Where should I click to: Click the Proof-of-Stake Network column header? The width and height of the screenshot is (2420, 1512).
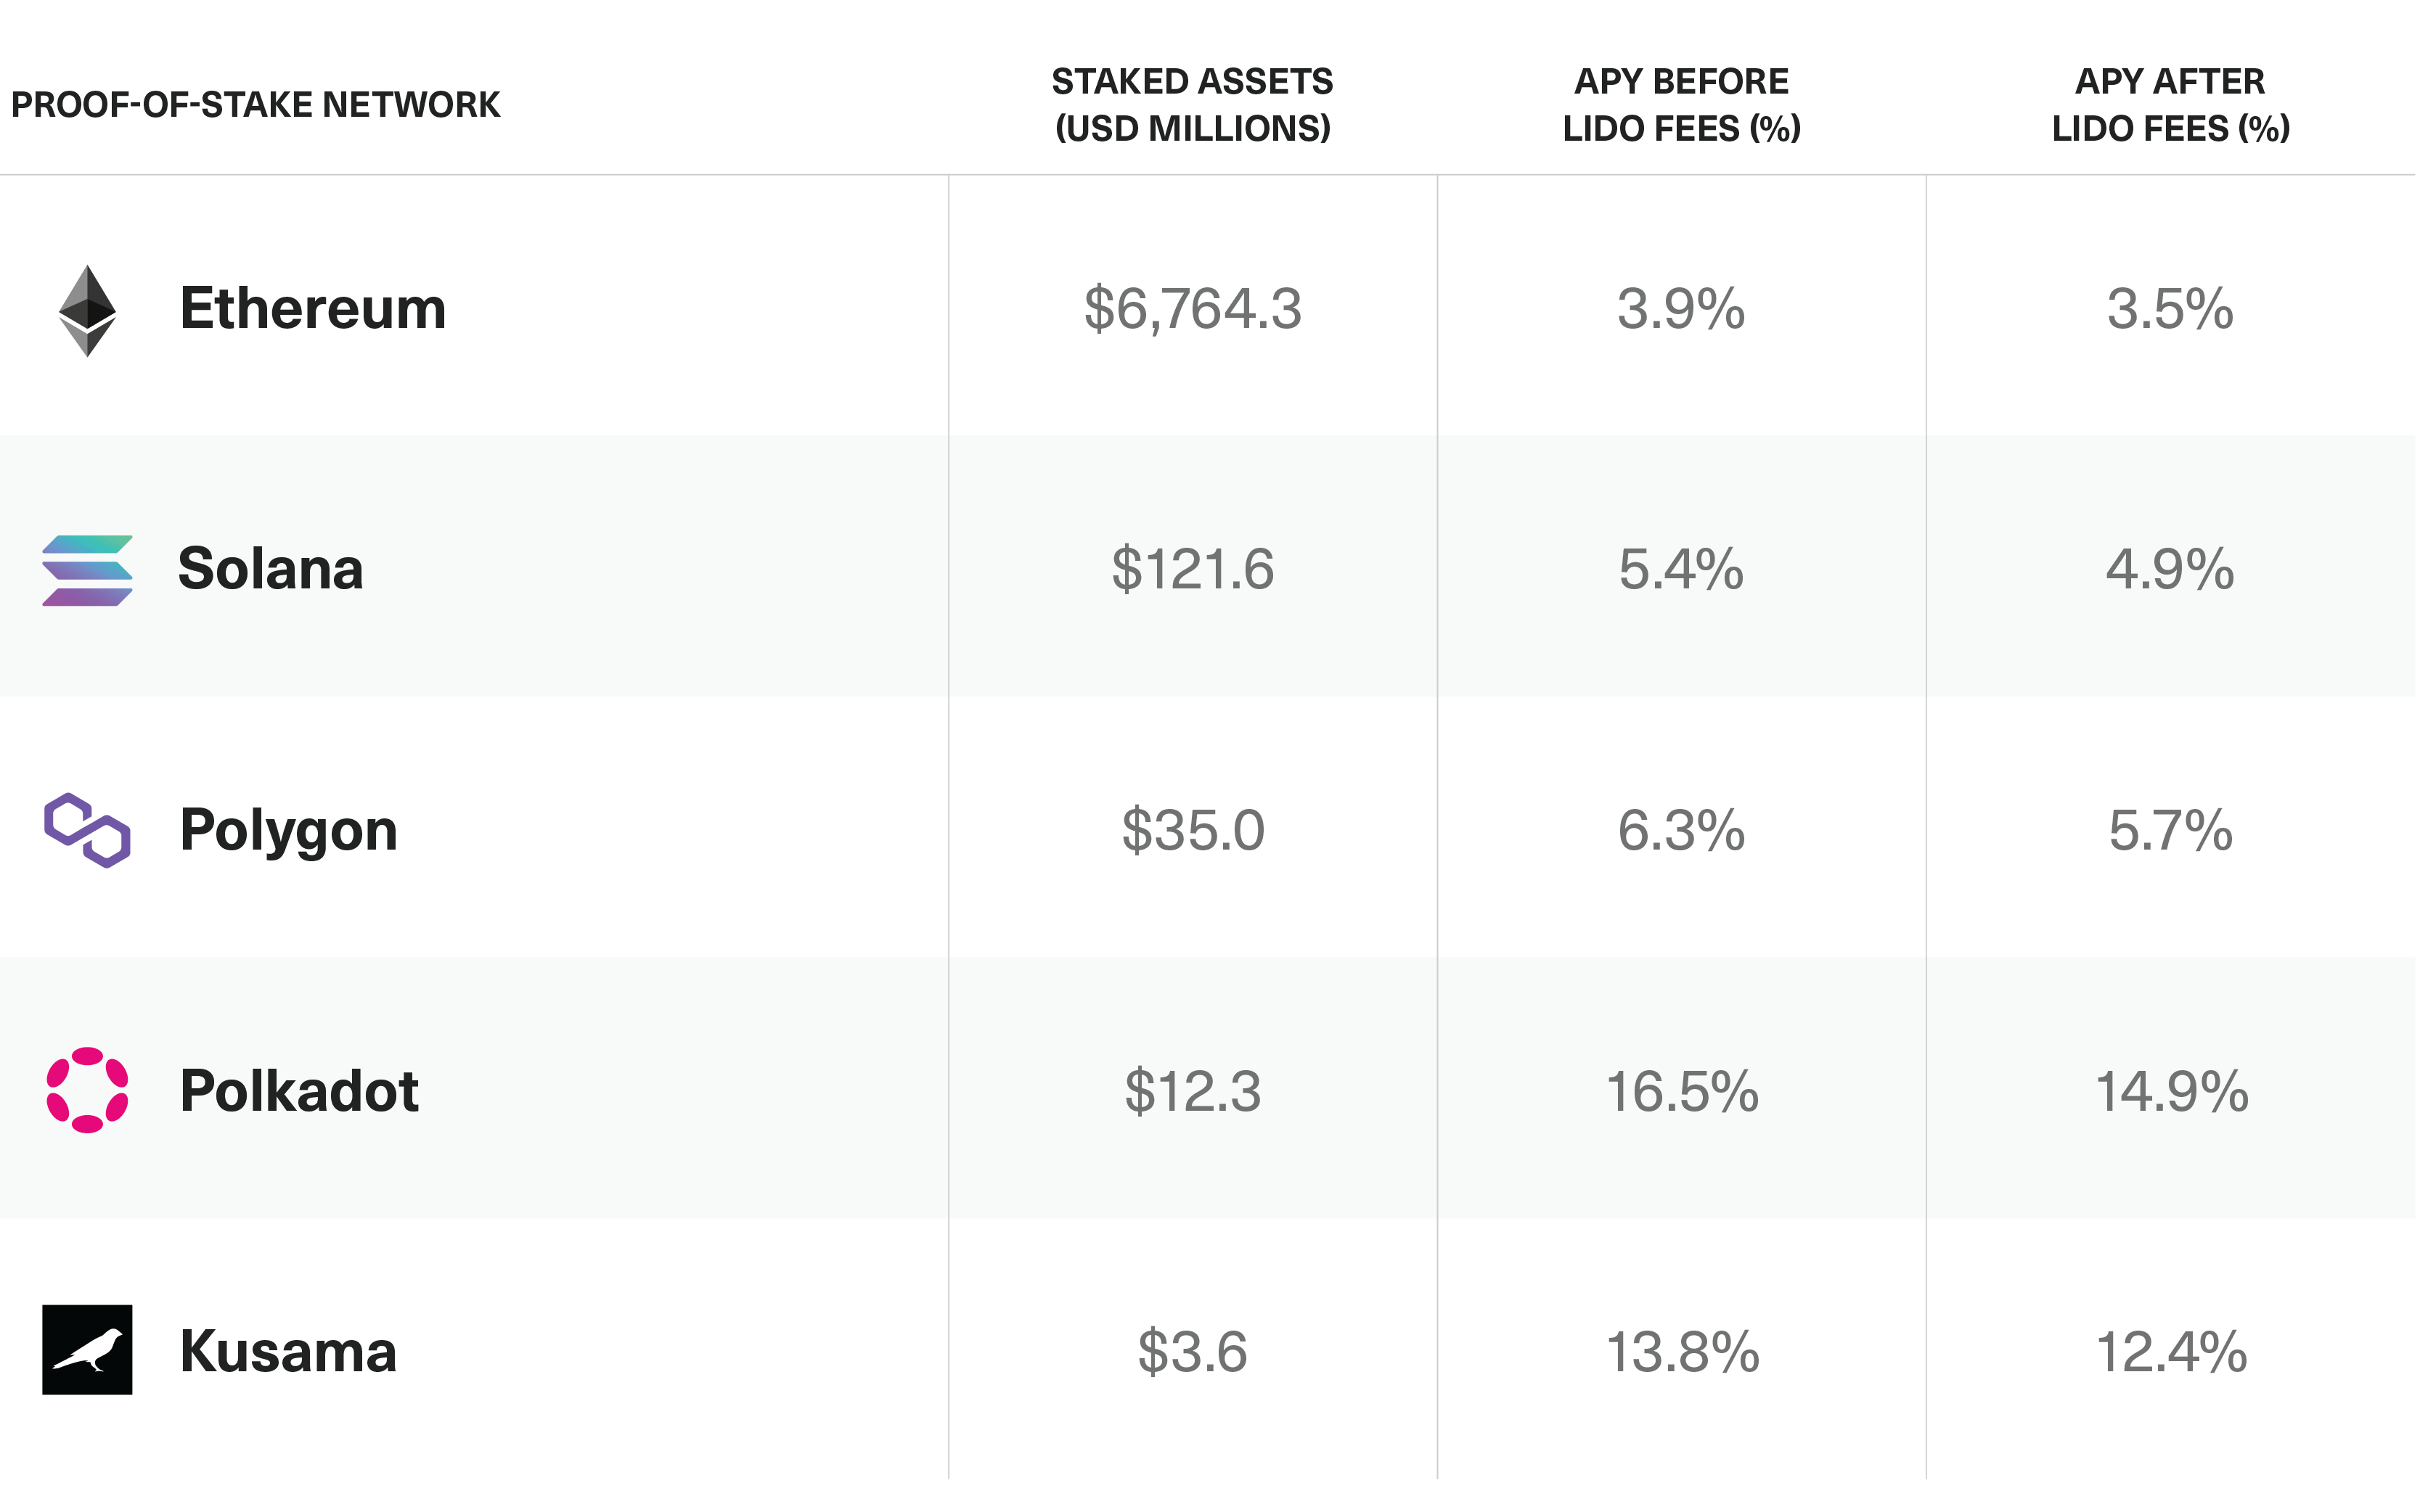pos(255,105)
